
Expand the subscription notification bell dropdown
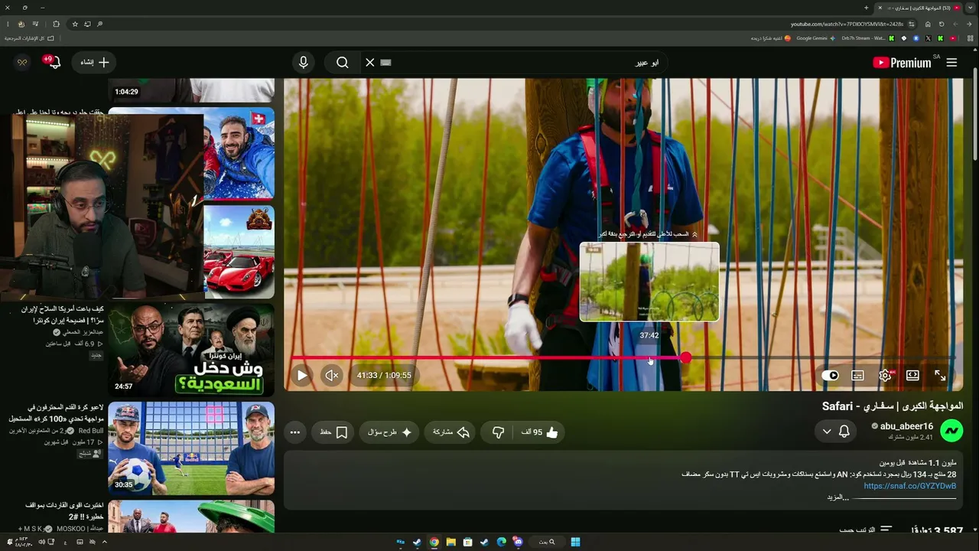pos(835,432)
